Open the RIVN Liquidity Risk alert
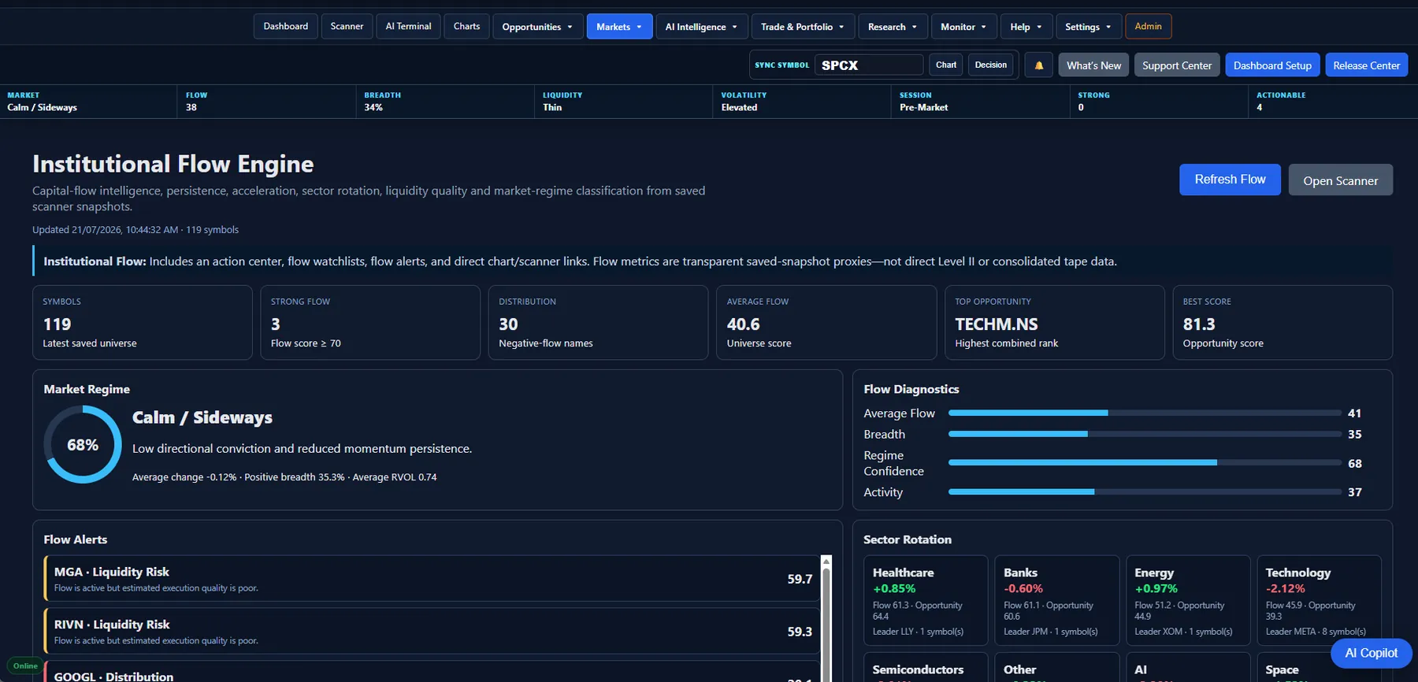The image size is (1418, 682). click(432, 632)
